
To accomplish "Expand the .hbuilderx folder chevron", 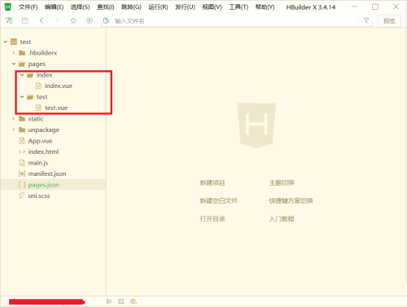I will (14, 53).
